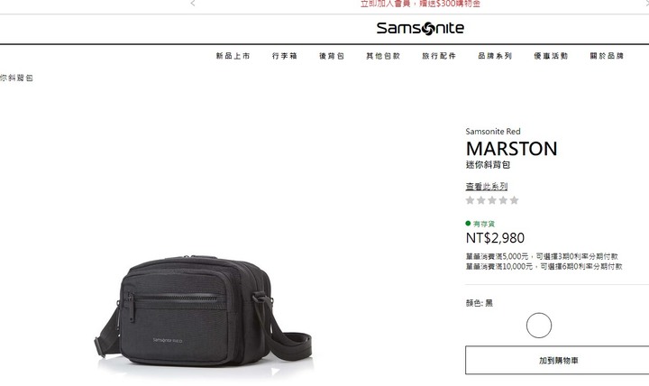
Task: Expand the 優惠活動 menu
Action: click(551, 56)
